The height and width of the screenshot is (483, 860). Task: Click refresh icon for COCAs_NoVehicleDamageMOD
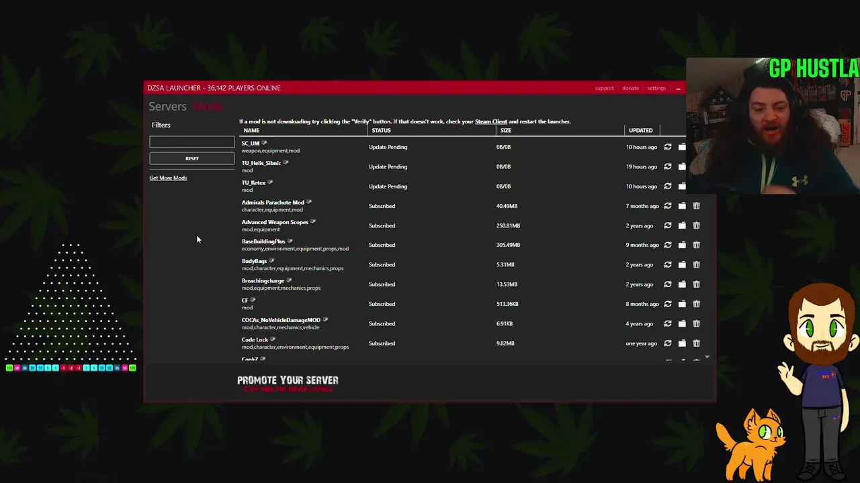coord(667,323)
